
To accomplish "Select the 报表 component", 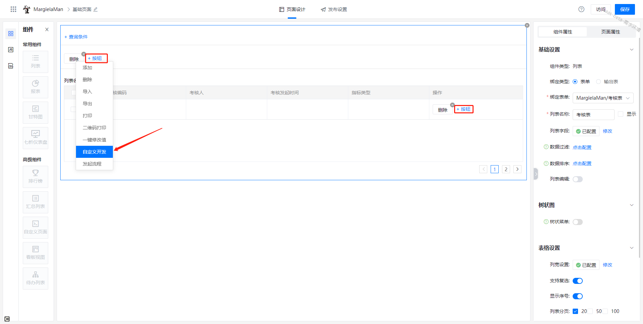I will [x=35, y=87].
